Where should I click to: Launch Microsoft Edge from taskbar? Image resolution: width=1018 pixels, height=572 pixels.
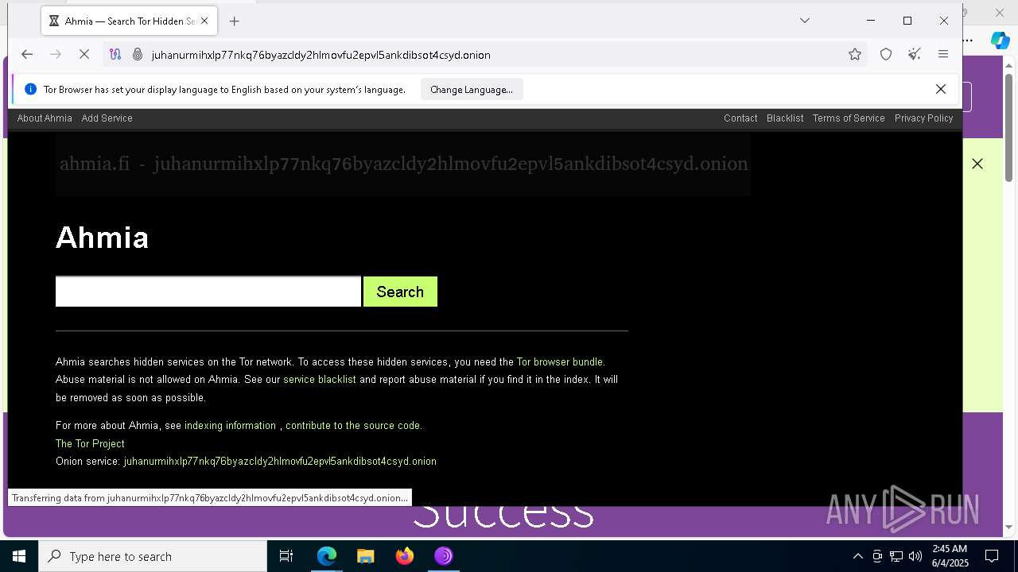click(327, 556)
